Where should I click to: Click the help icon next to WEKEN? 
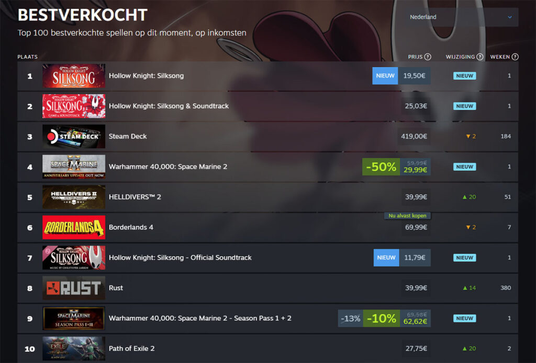(x=515, y=57)
